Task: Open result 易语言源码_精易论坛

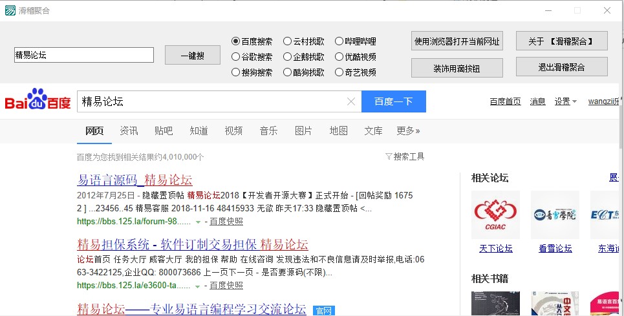Action: 134,180
